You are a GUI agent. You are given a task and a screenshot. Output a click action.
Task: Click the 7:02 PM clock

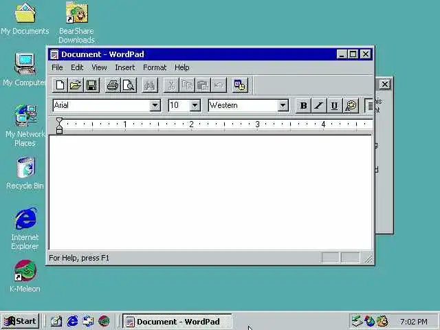(414, 322)
